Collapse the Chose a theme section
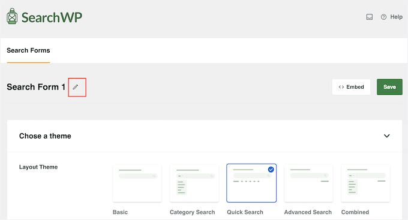This screenshot has width=408, height=220. [x=386, y=135]
